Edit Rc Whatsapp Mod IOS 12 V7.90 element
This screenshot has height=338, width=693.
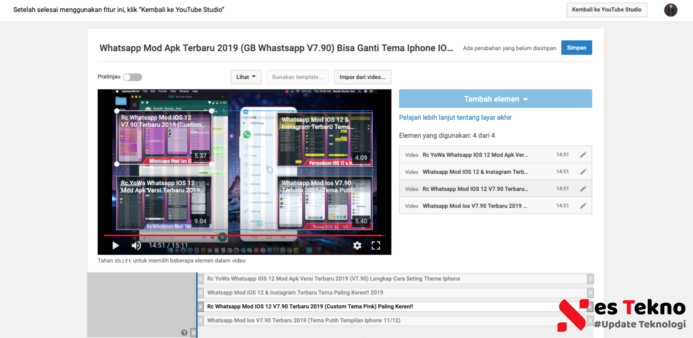583,189
